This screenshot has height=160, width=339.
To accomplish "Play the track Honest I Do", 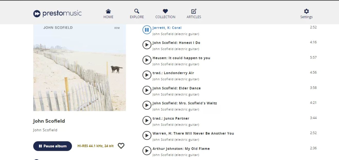I will pos(147,45).
